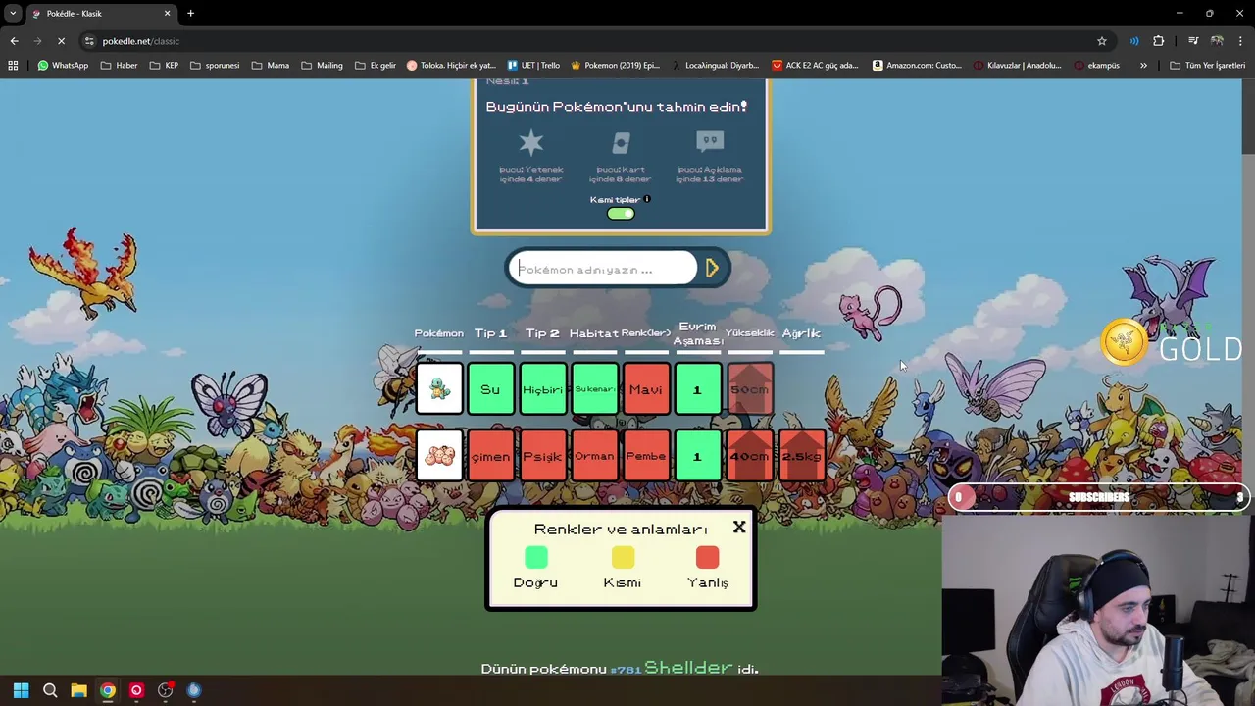Focus the Pokémon adını yazın input field

[x=603, y=269]
